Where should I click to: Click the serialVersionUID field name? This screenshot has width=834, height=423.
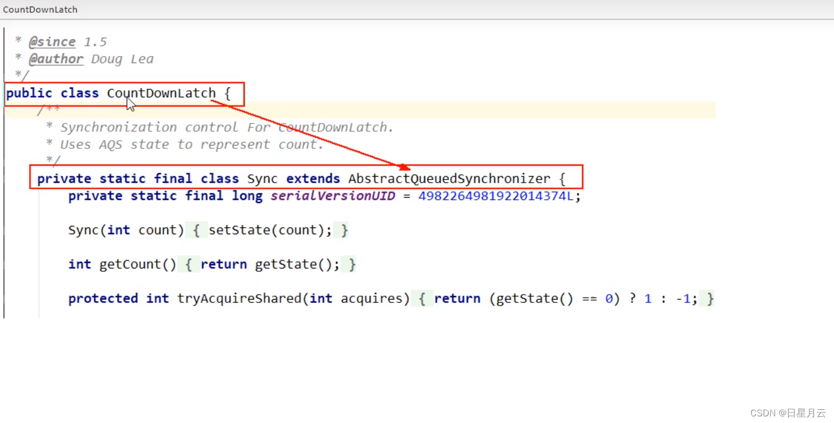point(333,196)
